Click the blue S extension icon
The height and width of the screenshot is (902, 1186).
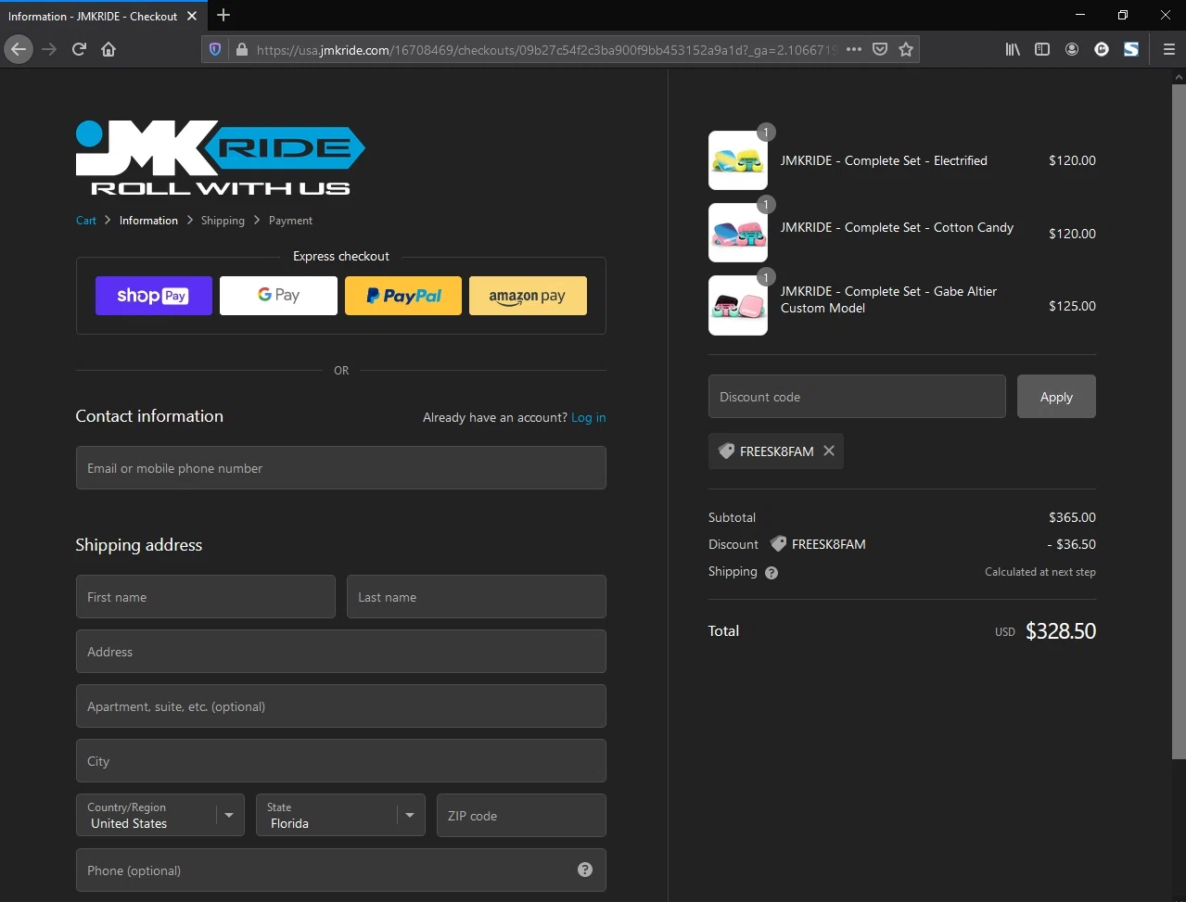tap(1131, 49)
